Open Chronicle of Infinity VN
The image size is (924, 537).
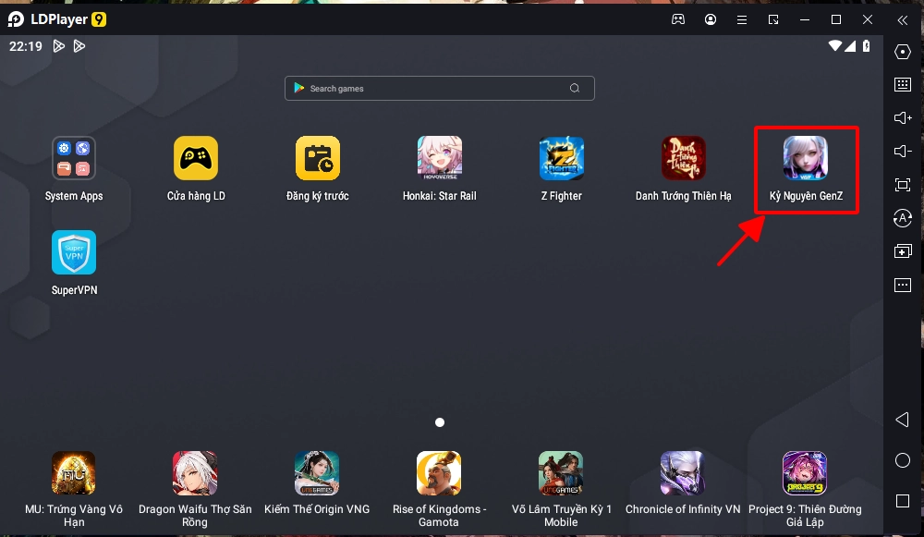click(683, 472)
